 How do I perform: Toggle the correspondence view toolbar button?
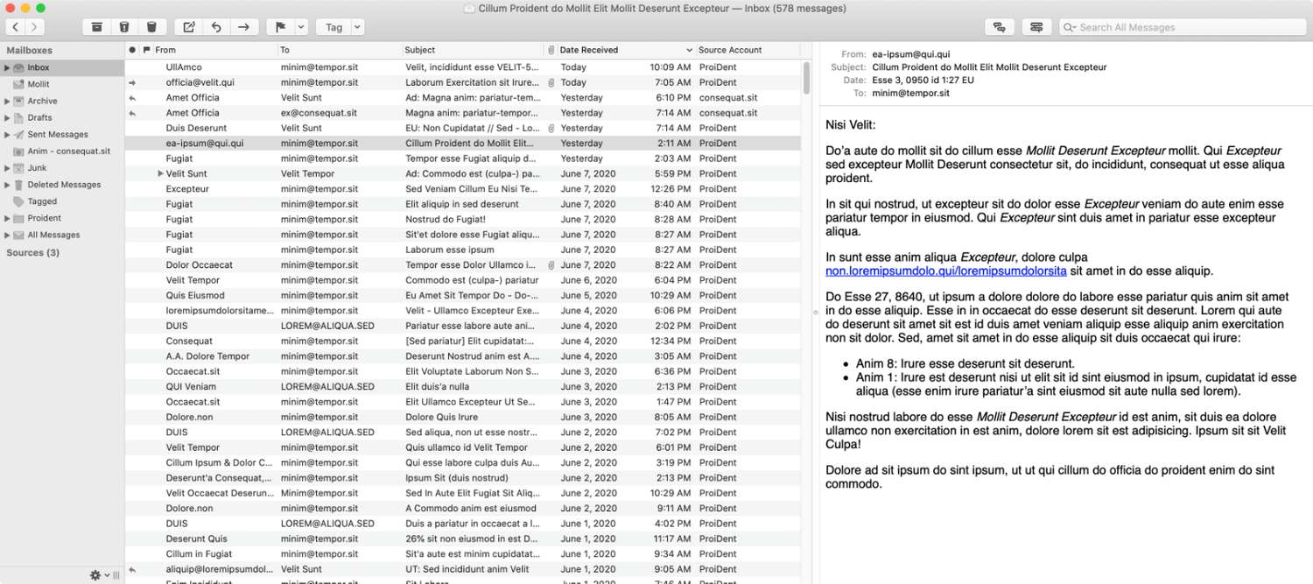[x=1036, y=27]
